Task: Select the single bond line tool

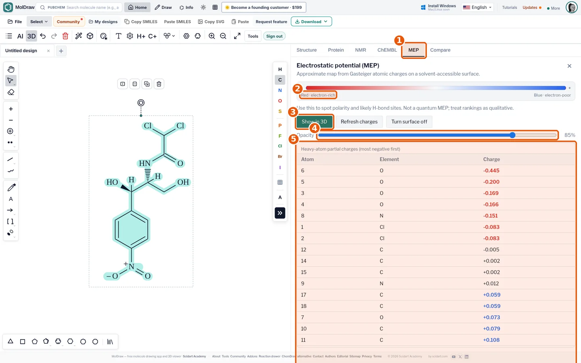Action: tap(11, 160)
